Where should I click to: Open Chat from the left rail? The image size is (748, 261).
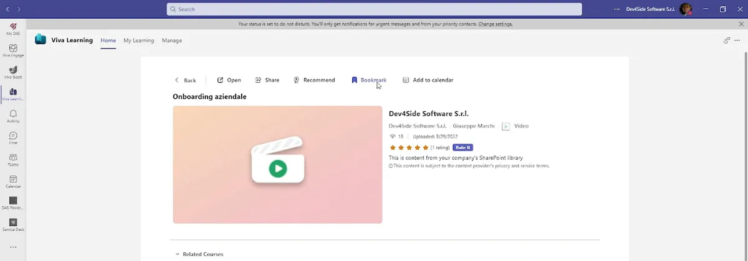(x=13, y=138)
